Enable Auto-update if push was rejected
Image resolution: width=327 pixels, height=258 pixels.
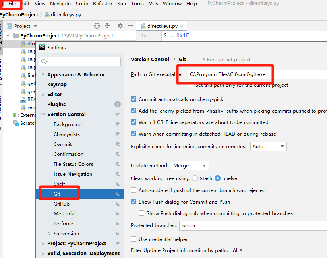point(134,190)
